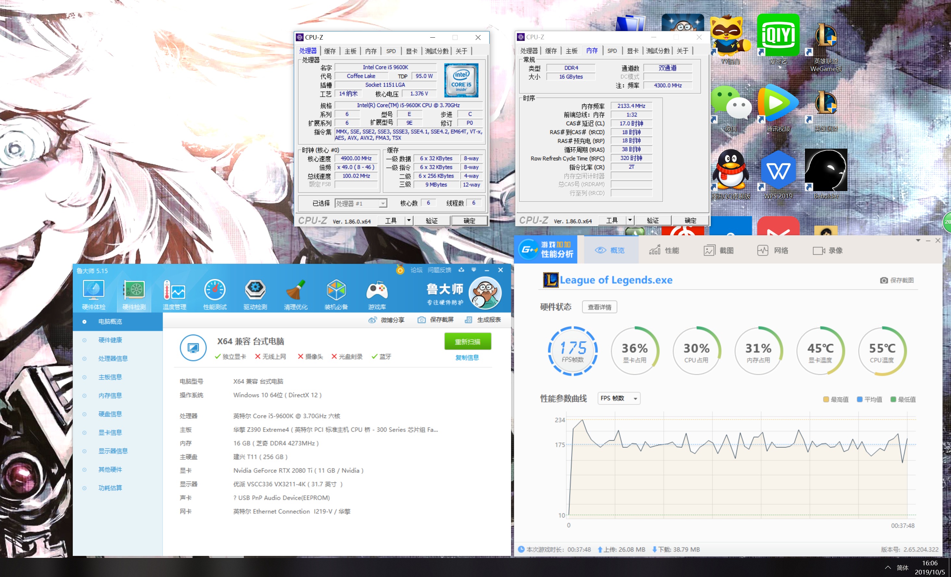Toggle 平均值 legend in FPS chart
Screen dimensions: 951x577
point(869,399)
